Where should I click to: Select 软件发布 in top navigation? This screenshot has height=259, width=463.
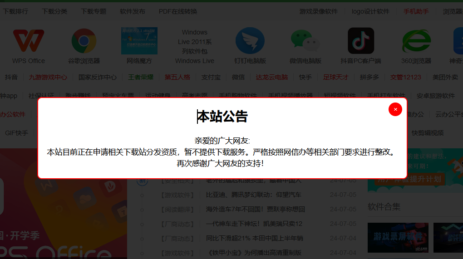[133, 11]
